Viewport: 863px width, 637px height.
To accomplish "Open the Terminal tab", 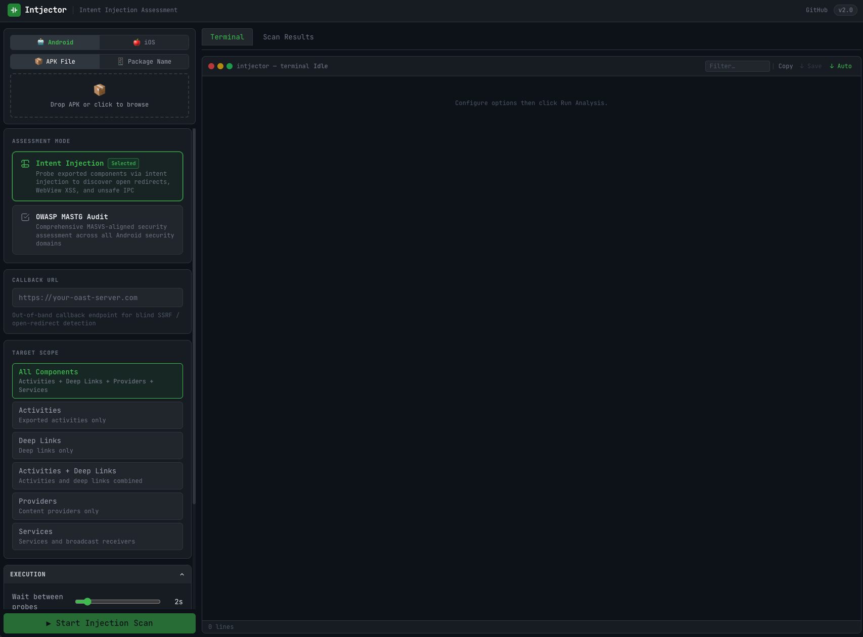I will [x=227, y=36].
